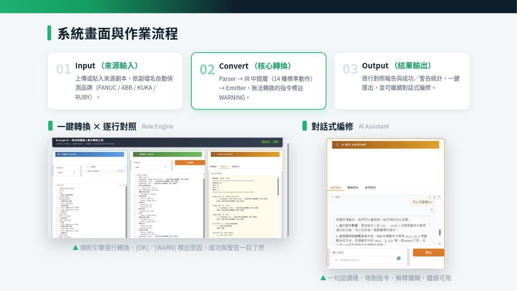Click trash icon to clear the chat

(434, 197)
